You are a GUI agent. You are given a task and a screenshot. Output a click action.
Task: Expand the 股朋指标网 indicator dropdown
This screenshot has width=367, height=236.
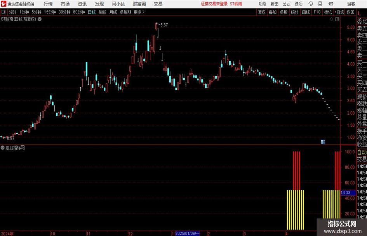[3, 148]
